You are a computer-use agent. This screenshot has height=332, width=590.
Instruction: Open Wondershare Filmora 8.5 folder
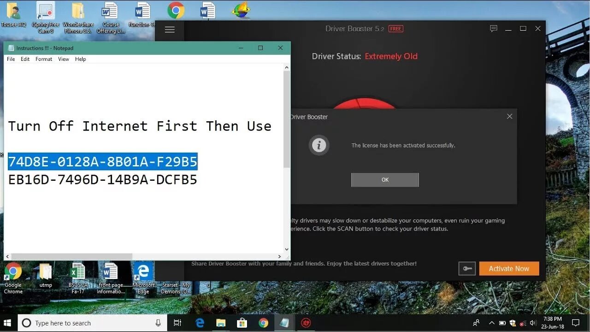point(78,17)
